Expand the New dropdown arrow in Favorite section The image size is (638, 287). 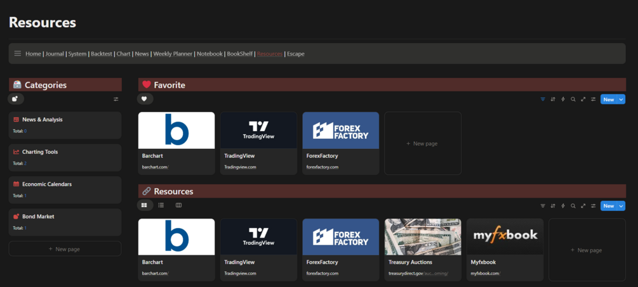pos(621,99)
